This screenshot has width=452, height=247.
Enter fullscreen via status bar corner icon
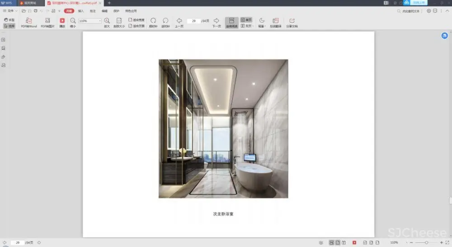(x=447, y=242)
